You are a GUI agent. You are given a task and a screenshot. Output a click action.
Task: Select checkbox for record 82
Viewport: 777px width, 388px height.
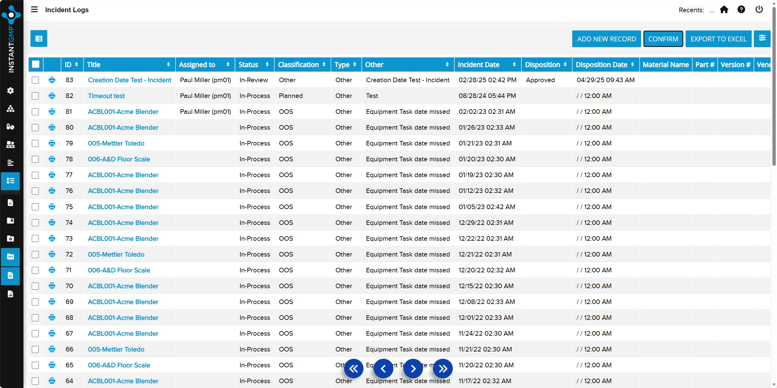coord(35,96)
